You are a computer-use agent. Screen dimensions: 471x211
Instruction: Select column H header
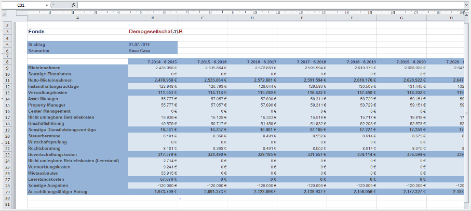[446, 18]
